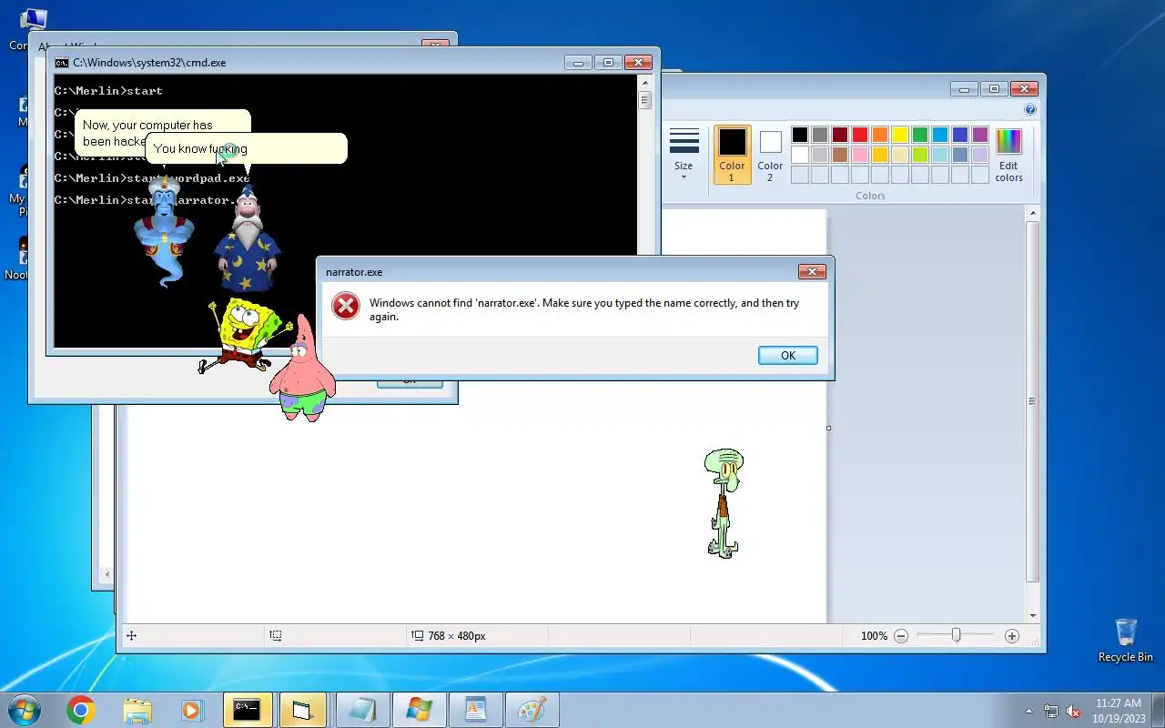Pick the dark red swatch in Paint palette
The width and height of the screenshot is (1165, 728).
840,135
